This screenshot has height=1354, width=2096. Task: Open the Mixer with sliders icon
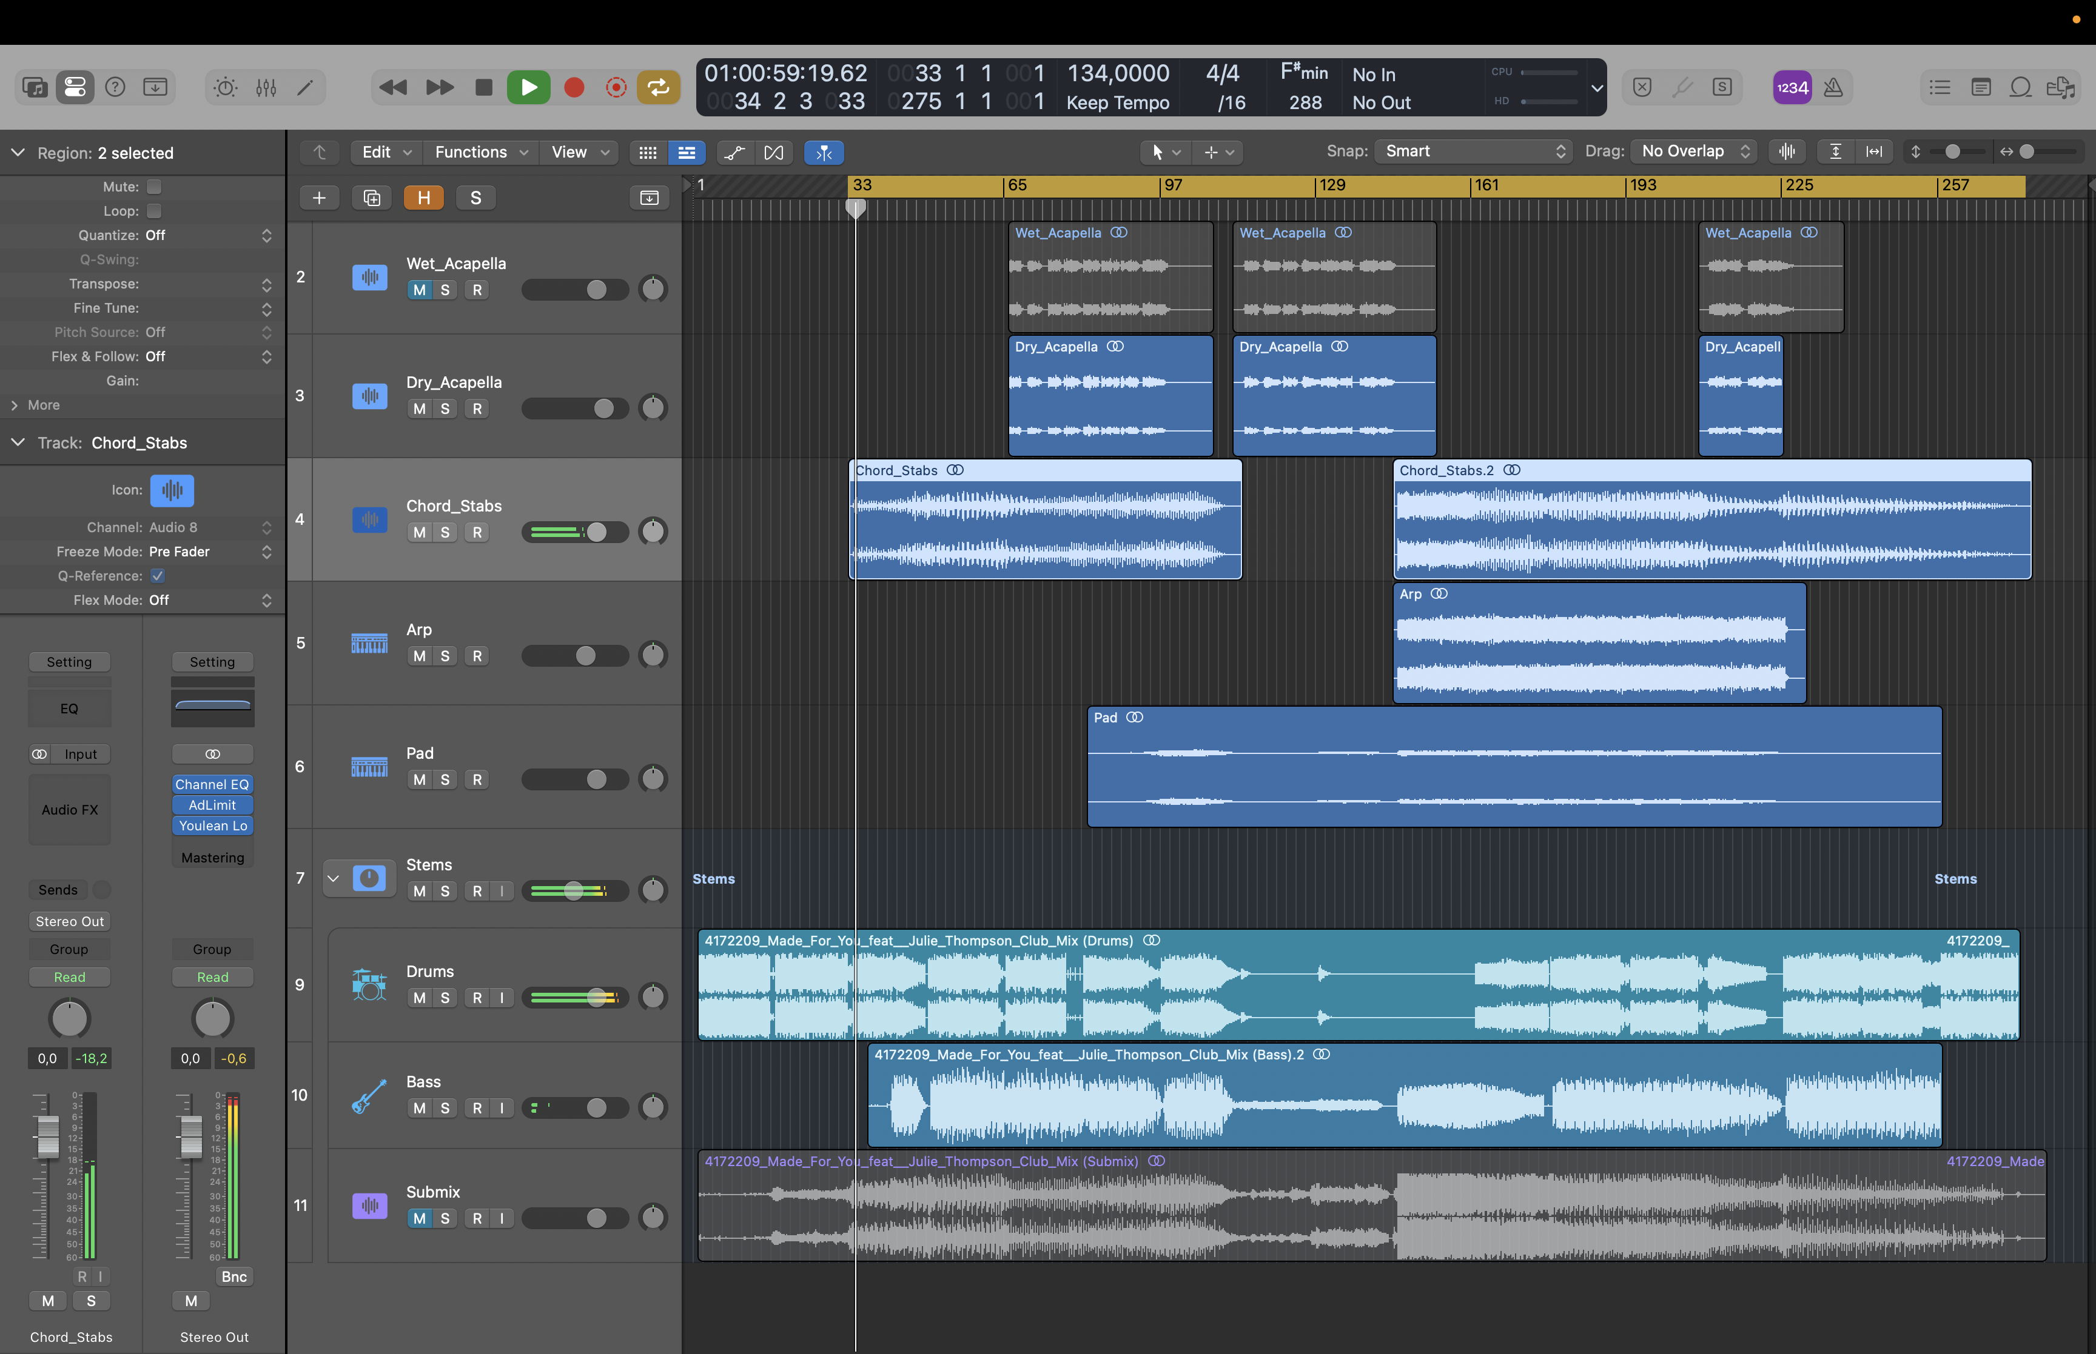(266, 87)
